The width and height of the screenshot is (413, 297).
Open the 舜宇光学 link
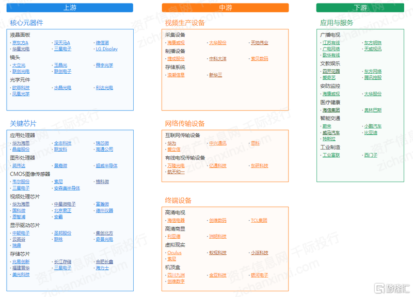(x=104, y=65)
